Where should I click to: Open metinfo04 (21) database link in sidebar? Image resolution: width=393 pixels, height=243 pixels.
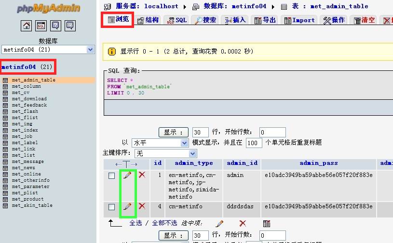(27, 67)
